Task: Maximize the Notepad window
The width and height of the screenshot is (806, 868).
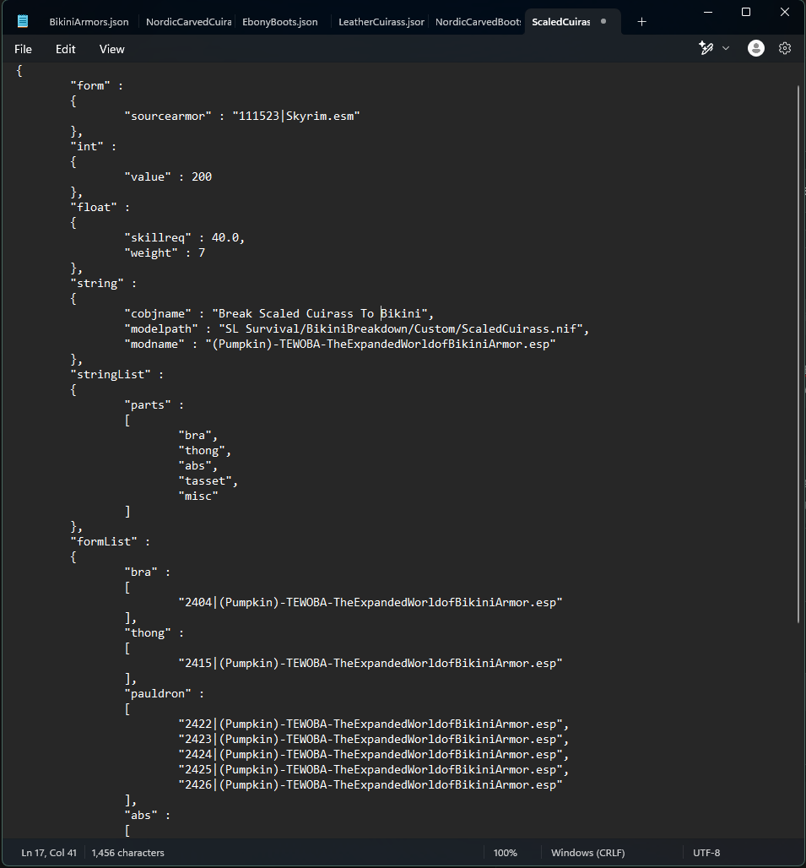Action: (x=746, y=12)
